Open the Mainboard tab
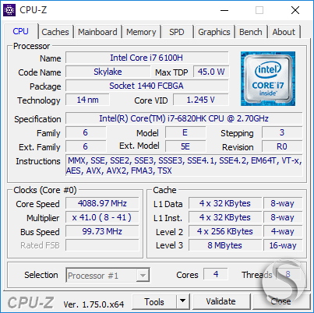 pos(97,32)
